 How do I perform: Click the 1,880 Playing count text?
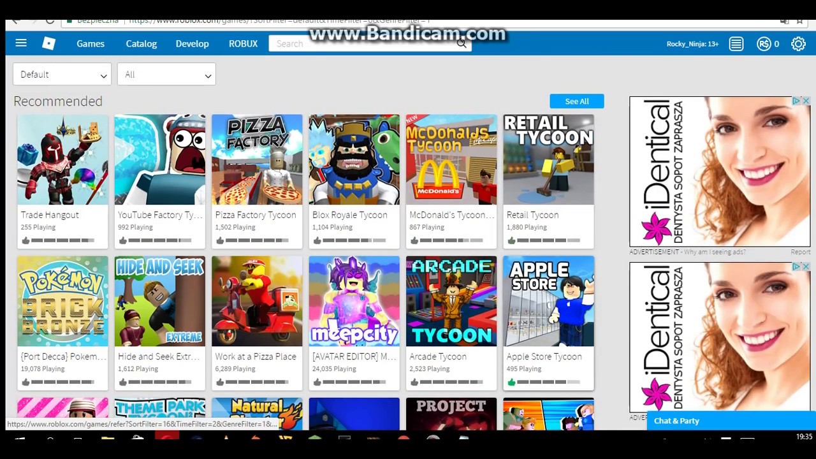click(x=527, y=227)
